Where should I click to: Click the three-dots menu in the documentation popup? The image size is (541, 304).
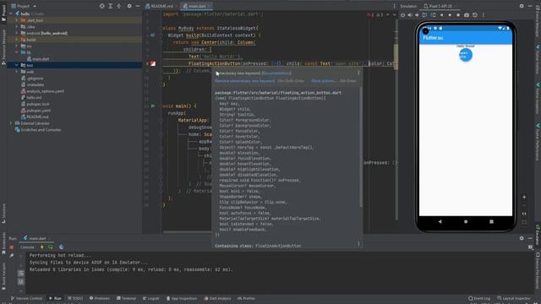[358, 73]
